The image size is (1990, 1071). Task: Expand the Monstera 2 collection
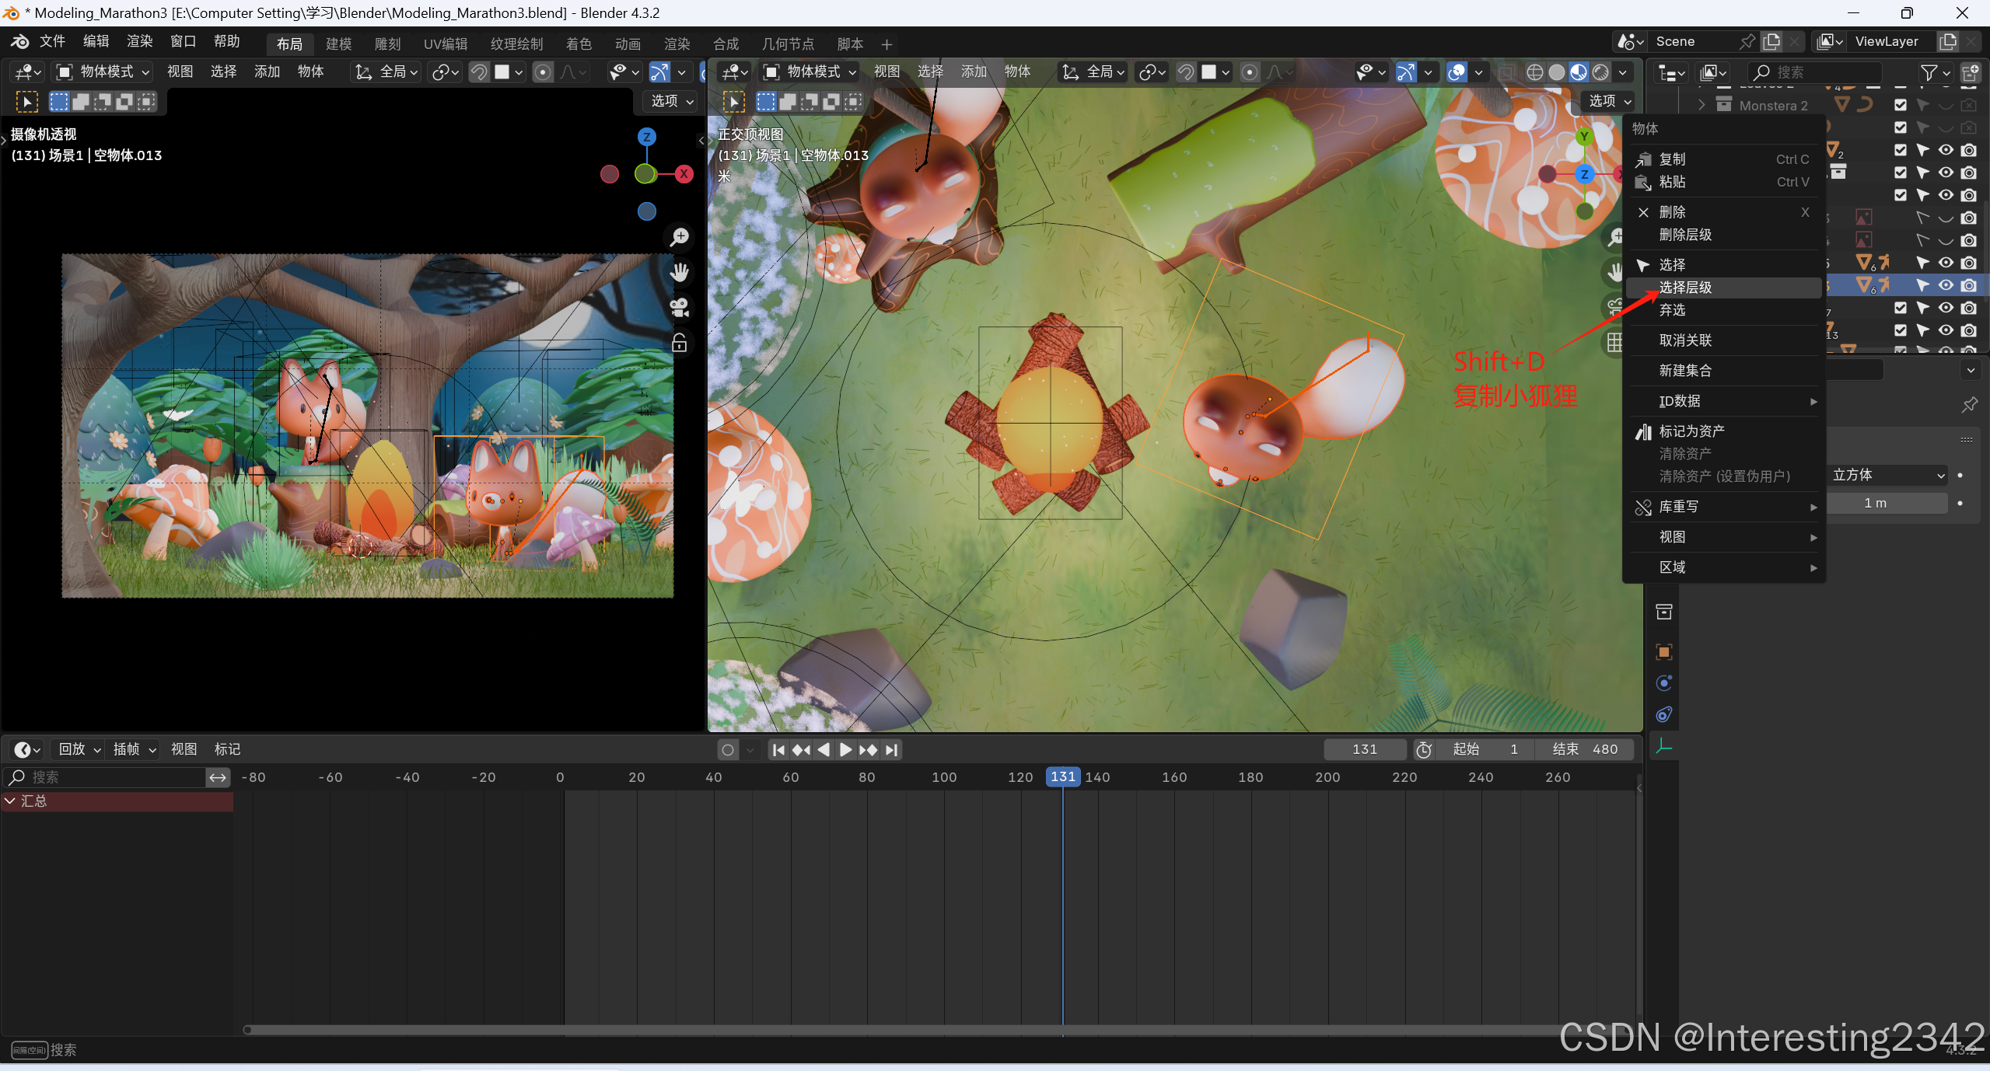[1701, 105]
